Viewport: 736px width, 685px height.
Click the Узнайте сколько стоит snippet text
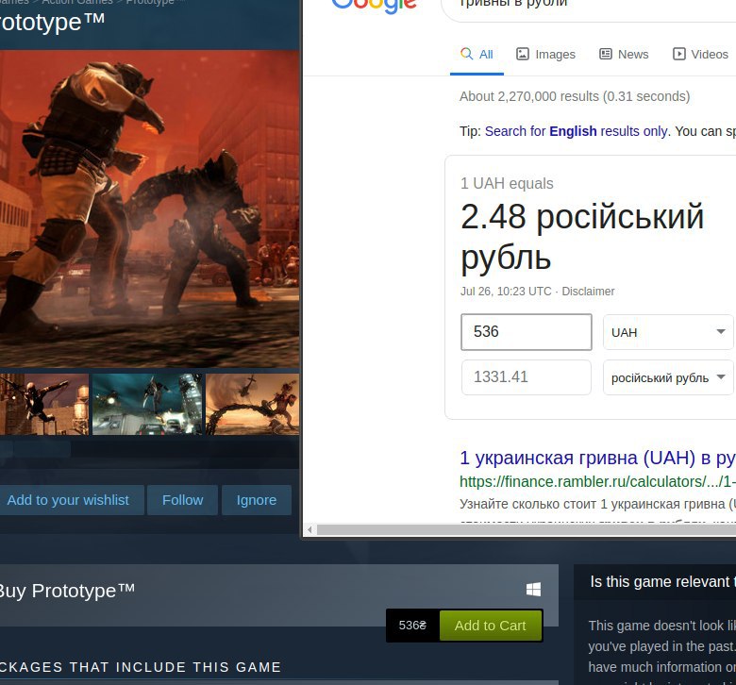597,504
